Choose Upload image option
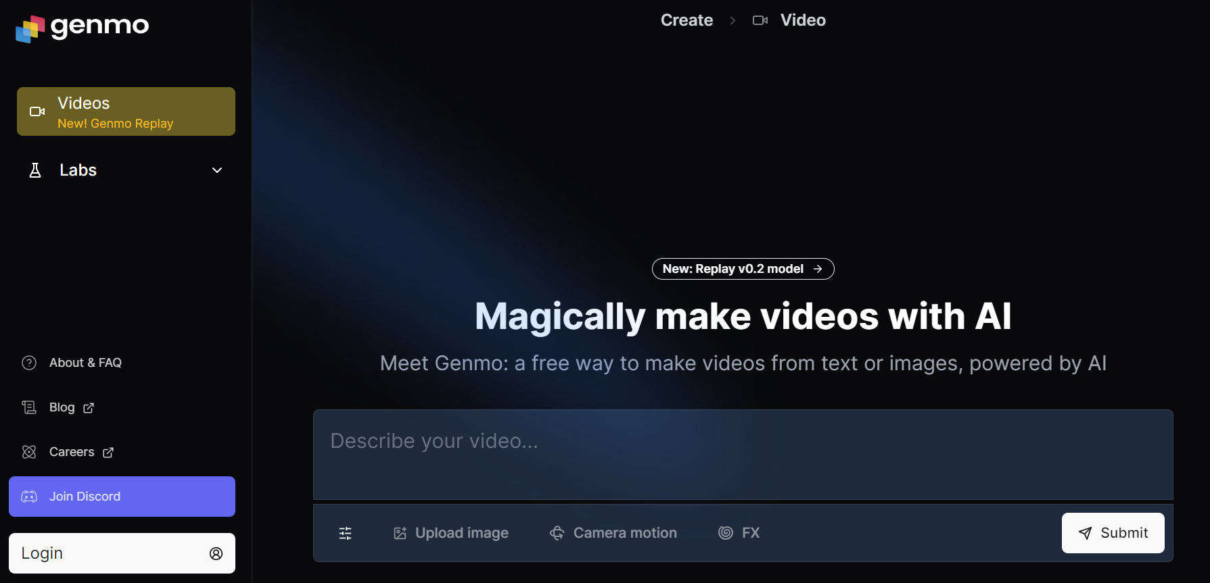Image resolution: width=1210 pixels, height=583 pixels. pos(451,533)
